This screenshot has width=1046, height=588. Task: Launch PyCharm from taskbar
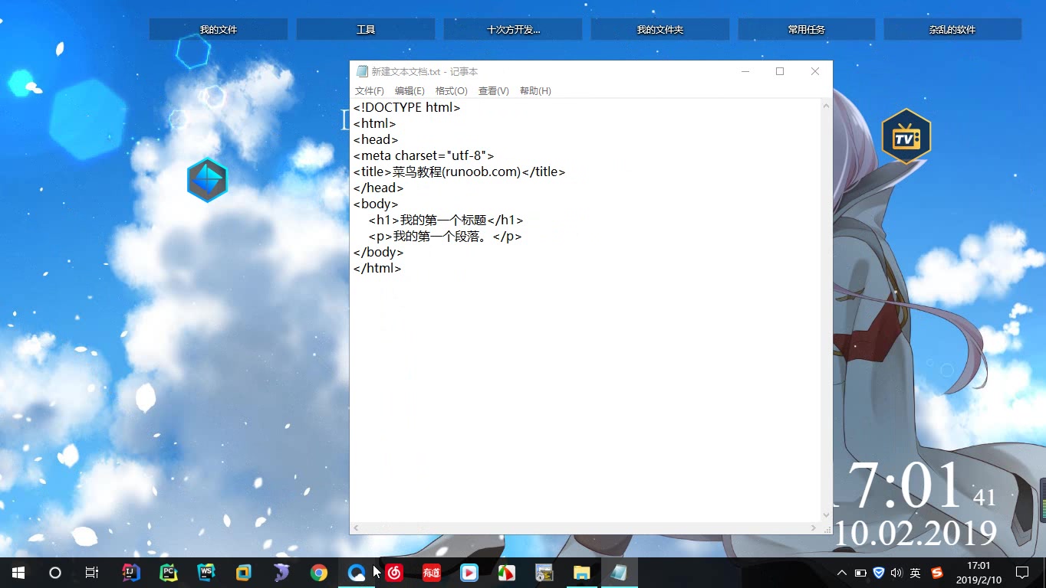(169, 573)
